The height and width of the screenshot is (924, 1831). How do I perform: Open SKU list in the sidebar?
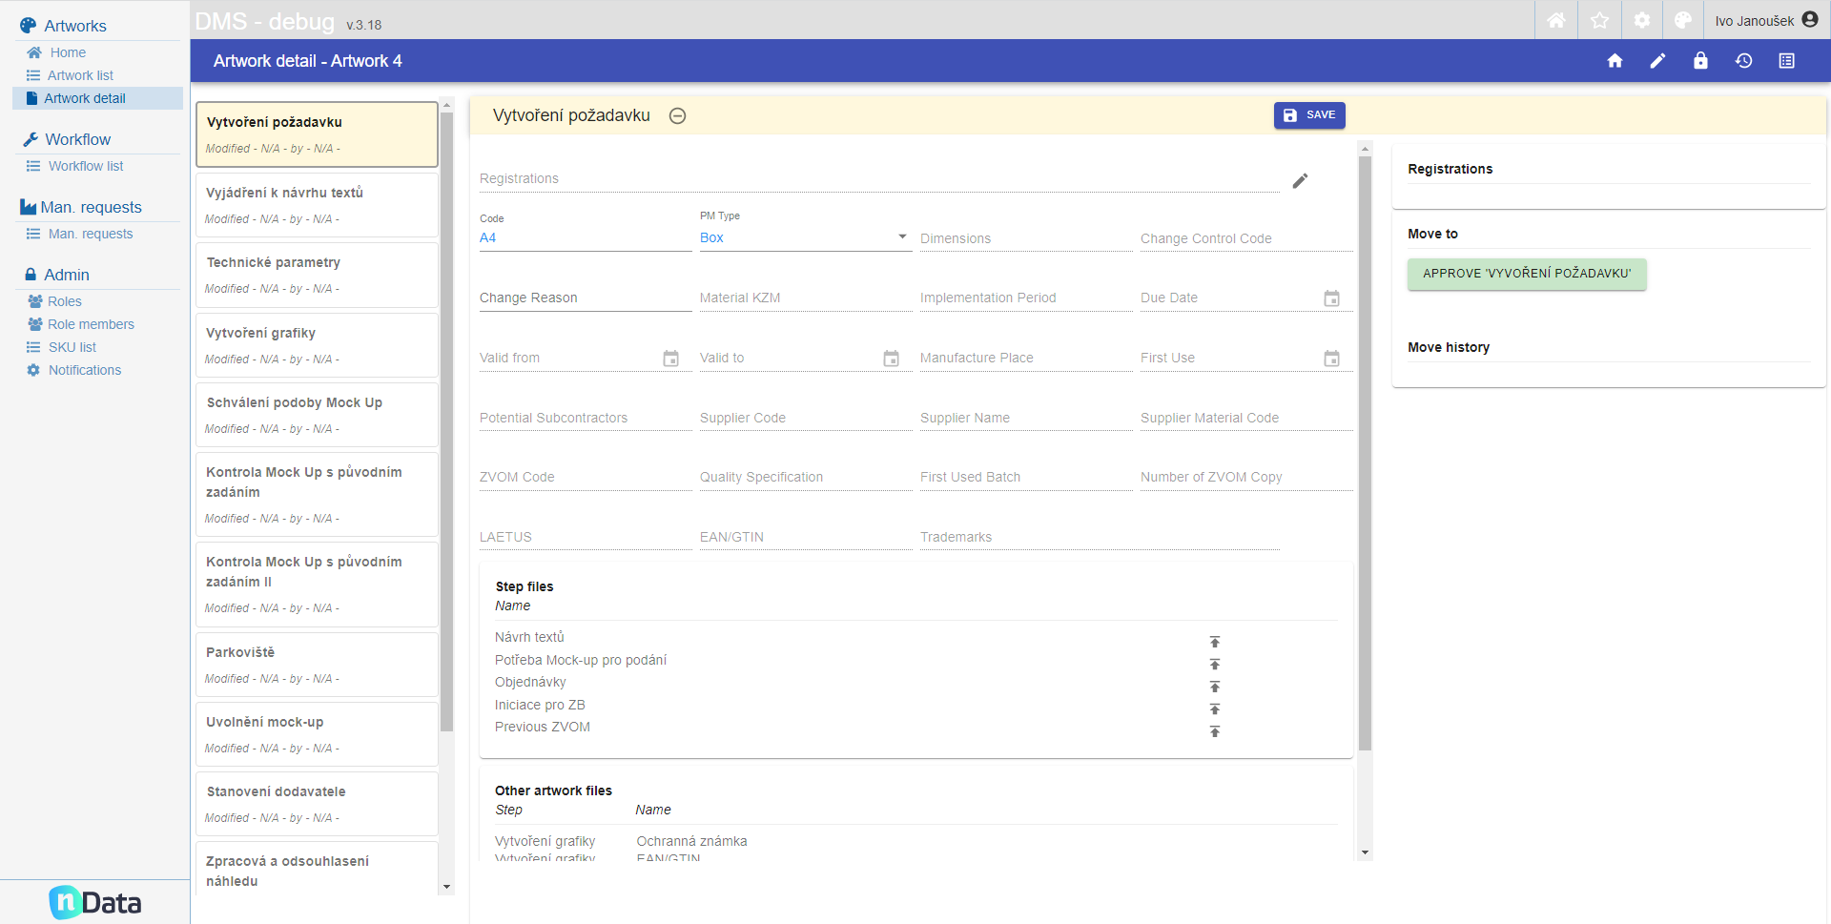[x=72, y=347]
